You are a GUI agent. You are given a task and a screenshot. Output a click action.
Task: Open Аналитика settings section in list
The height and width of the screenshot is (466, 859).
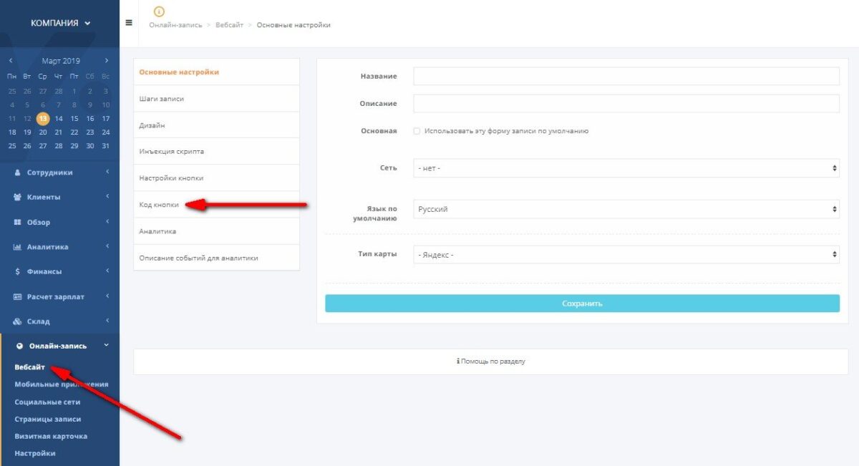[216, 231]
